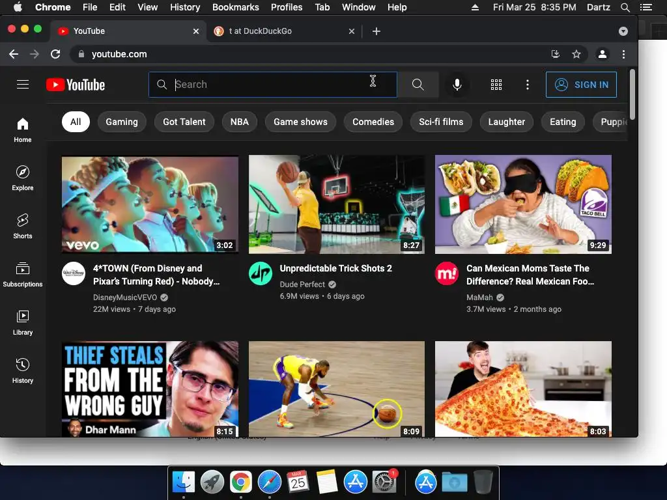Open Unpredictable Trick Shots 2 title

336,268
